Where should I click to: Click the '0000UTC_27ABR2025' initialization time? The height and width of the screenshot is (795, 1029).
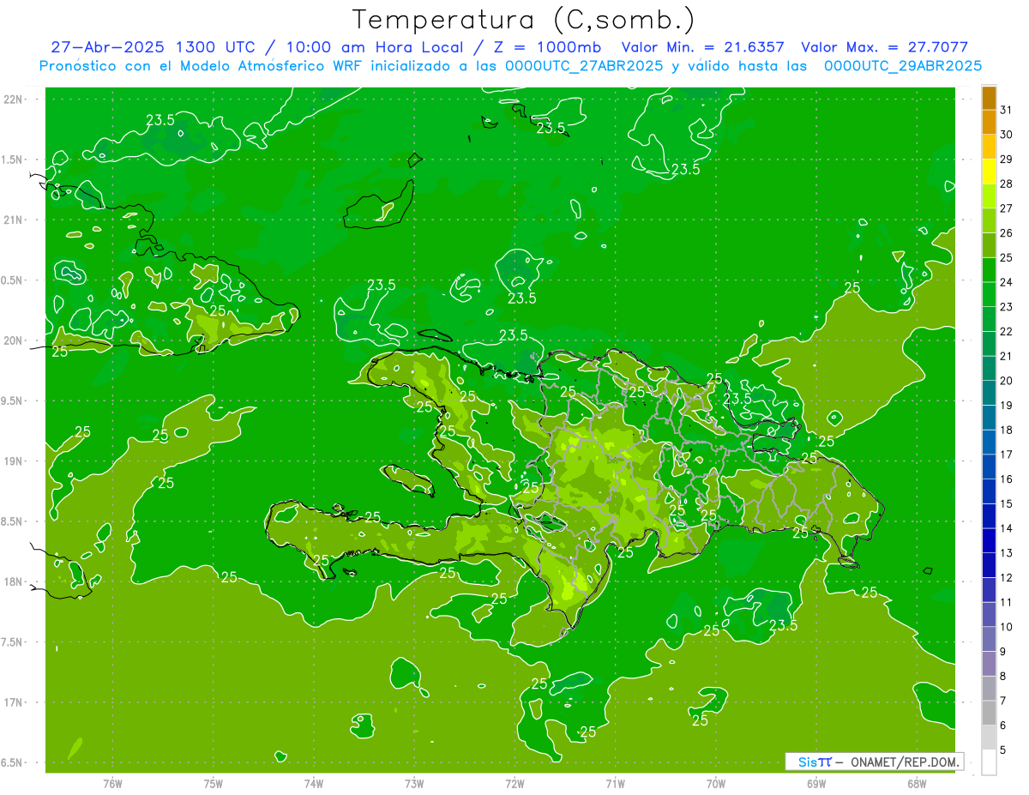tap(583, 66)
